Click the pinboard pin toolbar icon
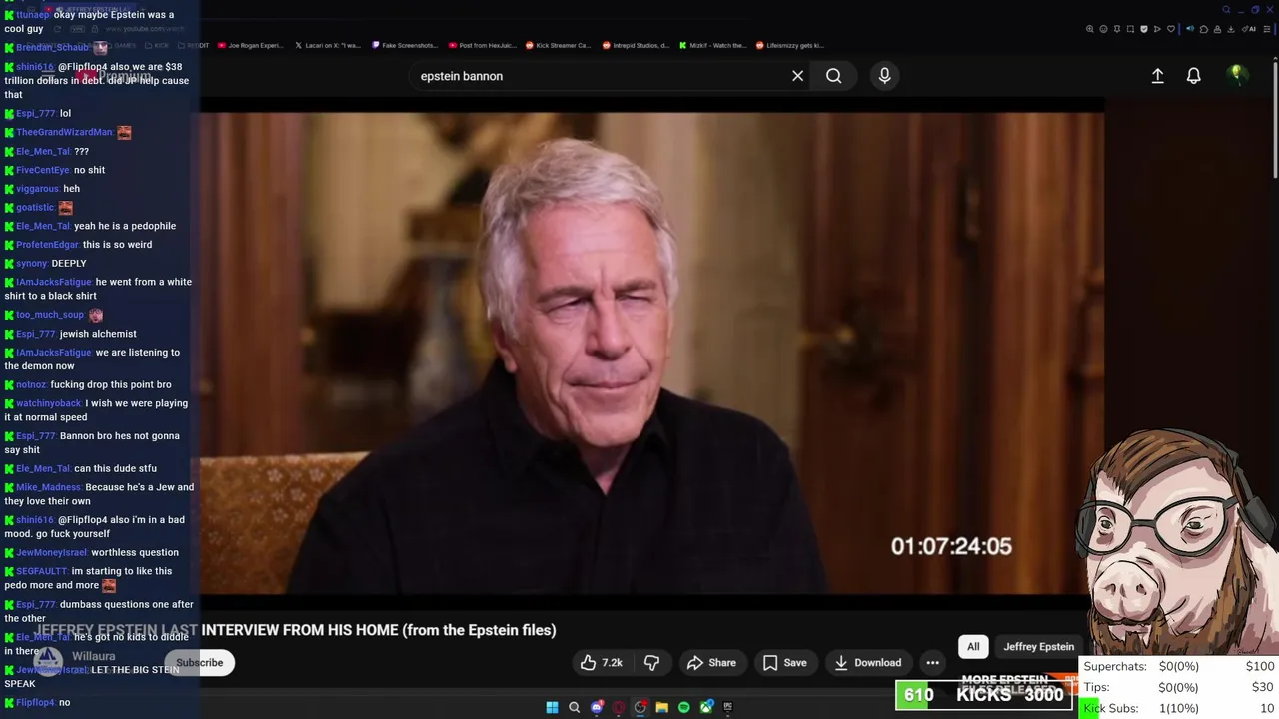The height and width of the screenshot is (719, 1279). tap(1117, 29)
